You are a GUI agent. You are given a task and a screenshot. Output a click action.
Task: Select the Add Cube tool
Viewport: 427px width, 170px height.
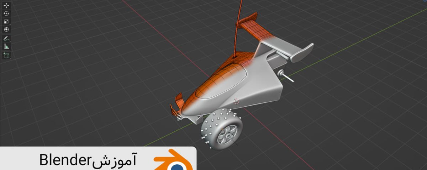[x=6, y=55]
